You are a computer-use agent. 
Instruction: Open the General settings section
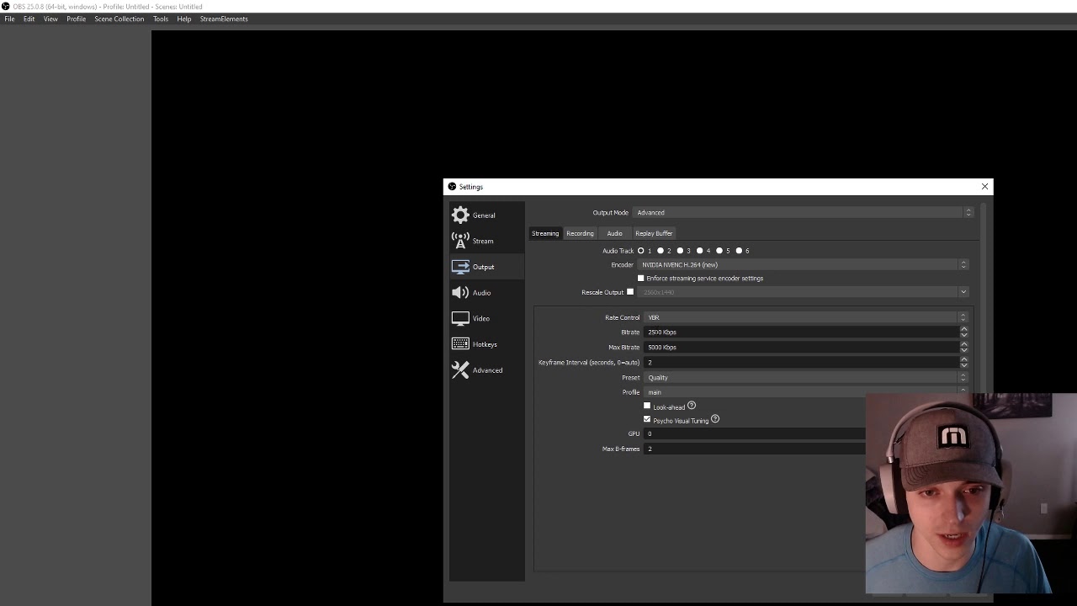click(486, 215)
